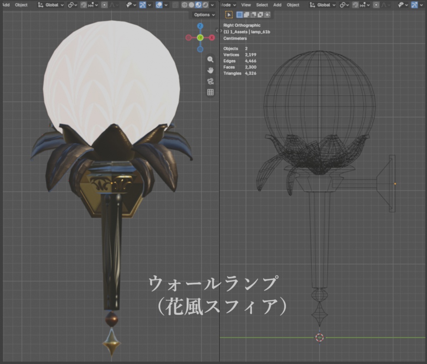Open Add menu in left viewport
427x364 pixels.
pyautogui.click(x=6, y=5)
